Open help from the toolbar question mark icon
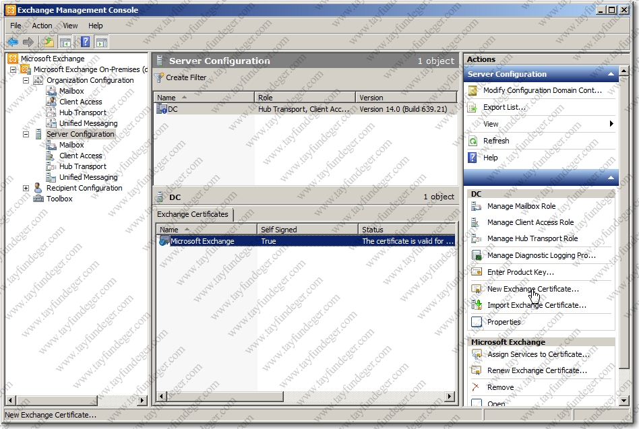 [x=85, y=42]
